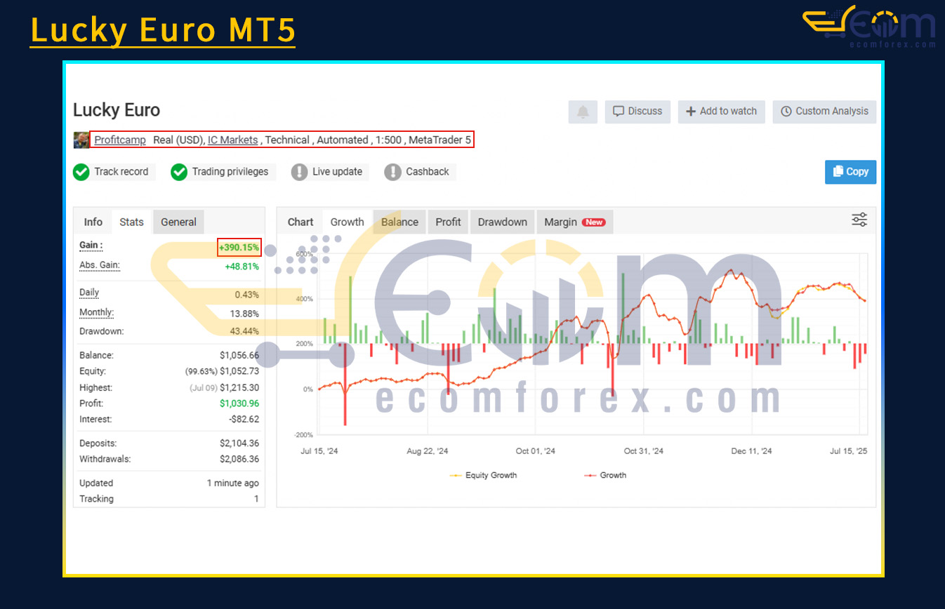Open the Balance chart tab
The width and height of the screenshot is (945, 609).
point(399,222)
